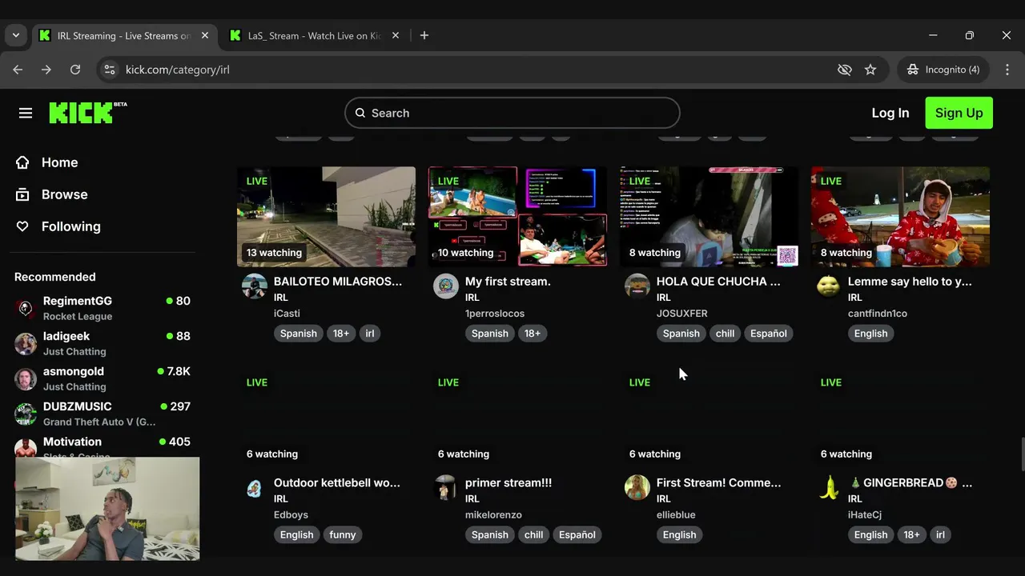Screen dimensions: 1025x576
Task: Click English tag under ellieblue
Action: [679, 535]
